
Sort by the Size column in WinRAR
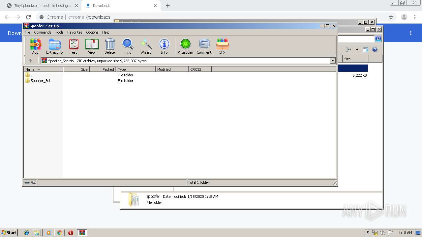pyautogui.click(x=76, y=69)
